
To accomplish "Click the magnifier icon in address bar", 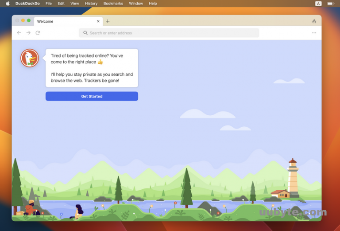I will click(x=85, y=33).
